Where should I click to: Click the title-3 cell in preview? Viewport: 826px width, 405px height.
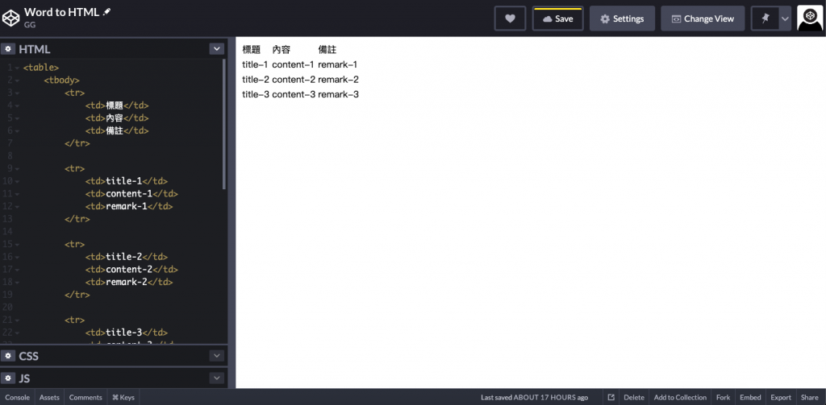coord(256,95)
